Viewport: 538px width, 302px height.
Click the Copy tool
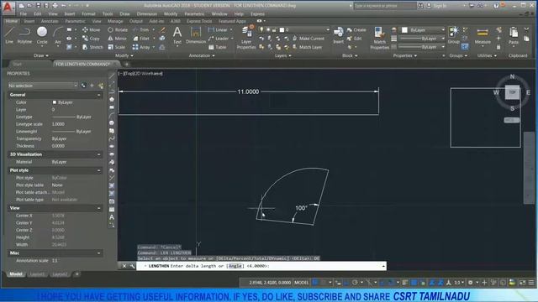tap(91, 39)
